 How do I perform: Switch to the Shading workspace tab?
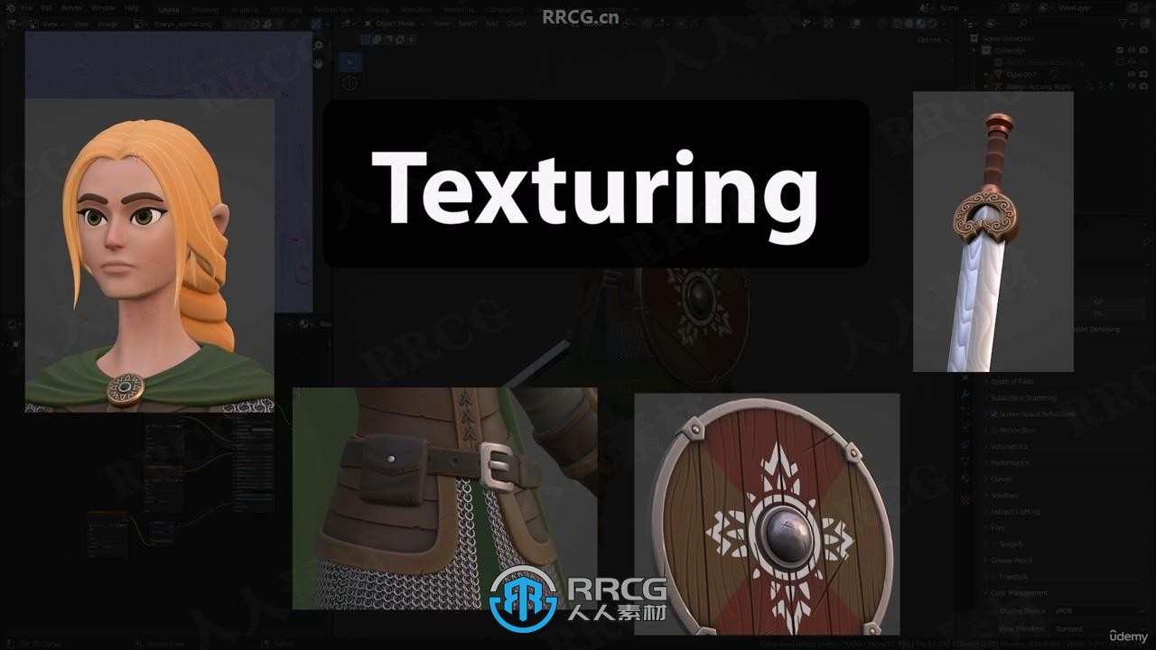[378, 9]
